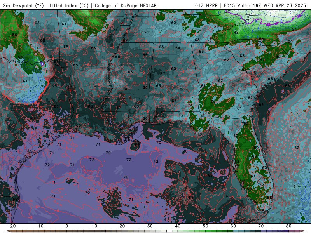Click the 57 dewpoint value on the map
Image resolution: width=311 pixels, height=233 pixels.
(x=262, y=60)
